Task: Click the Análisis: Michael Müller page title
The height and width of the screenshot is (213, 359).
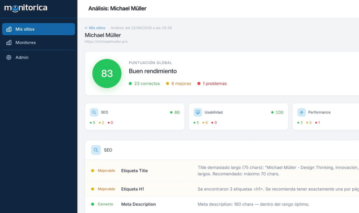Action: pyautogui.click(x=117, y=8)
